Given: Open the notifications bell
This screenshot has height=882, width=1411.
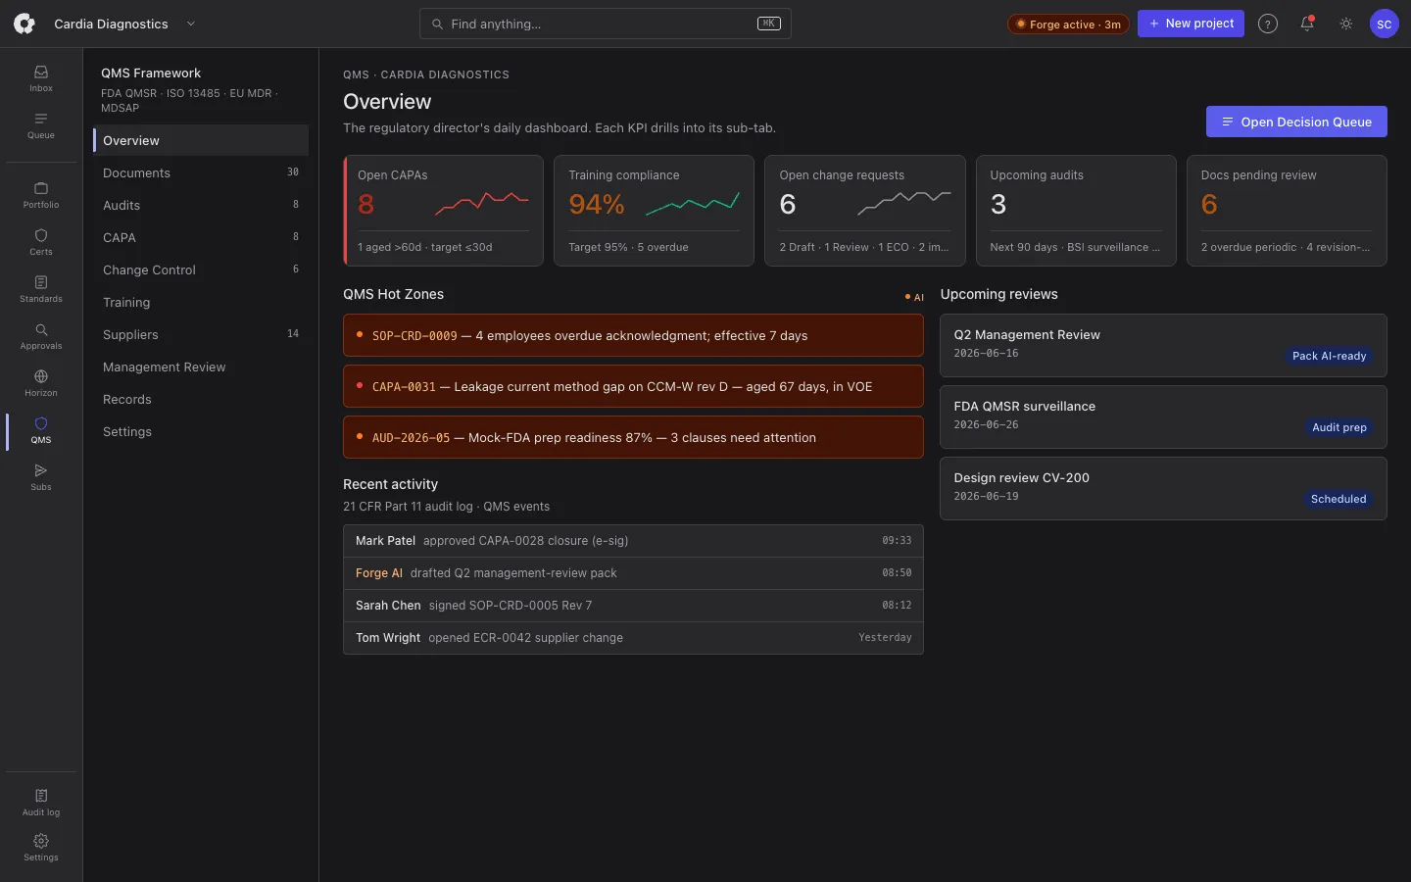Looking at the screenshot, I should coord(1307,24).
